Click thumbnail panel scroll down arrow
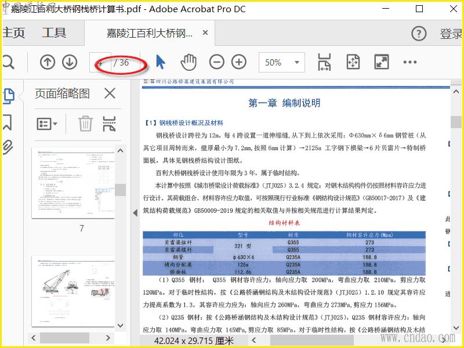 (121, 325)
